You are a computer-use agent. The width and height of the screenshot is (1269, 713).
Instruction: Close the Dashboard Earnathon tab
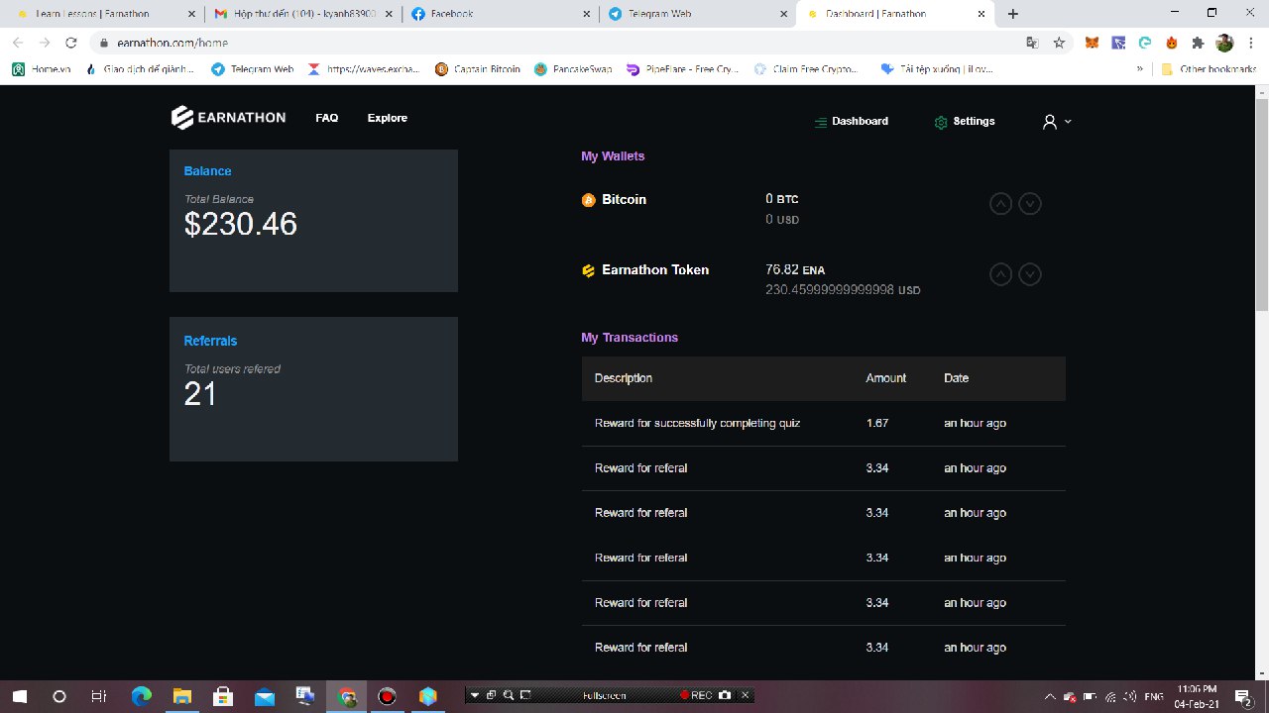[981, 14]
